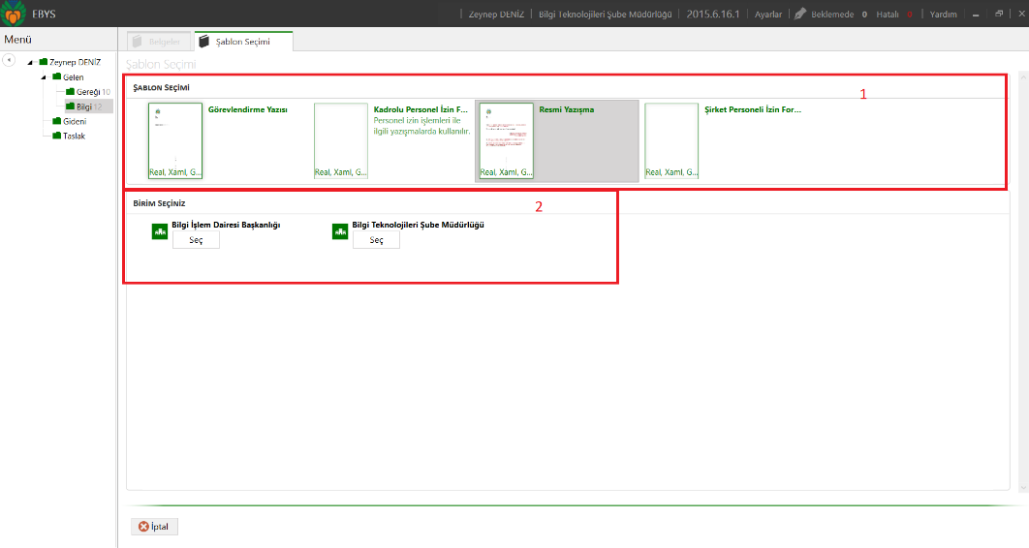This screenshot has width=1029, height=548.
Task: Open Yardım in the top bar
Action: pos(943,14)
